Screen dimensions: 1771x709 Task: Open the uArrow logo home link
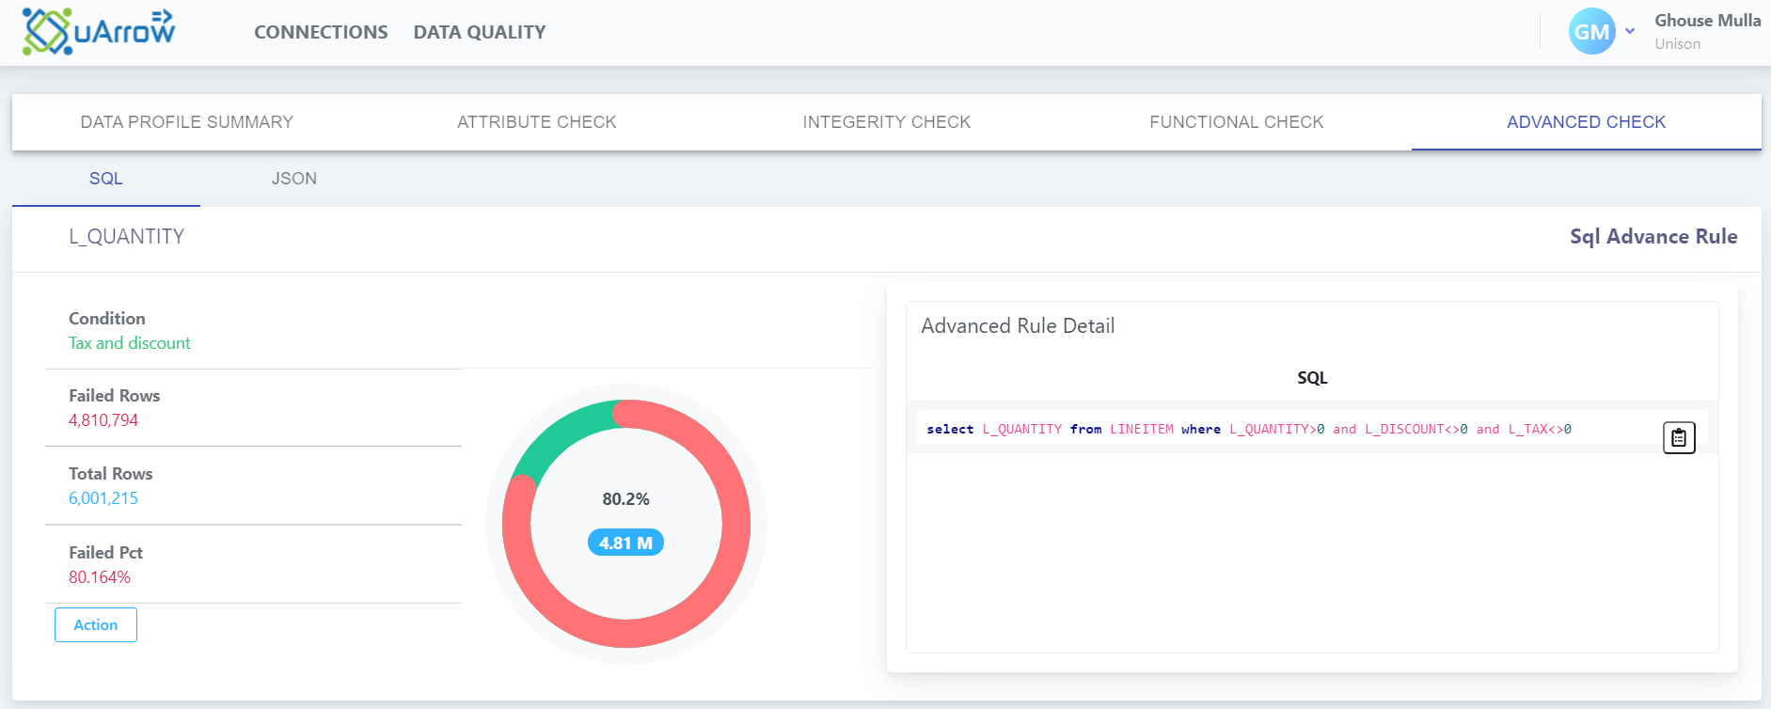[x=99, y=31]
